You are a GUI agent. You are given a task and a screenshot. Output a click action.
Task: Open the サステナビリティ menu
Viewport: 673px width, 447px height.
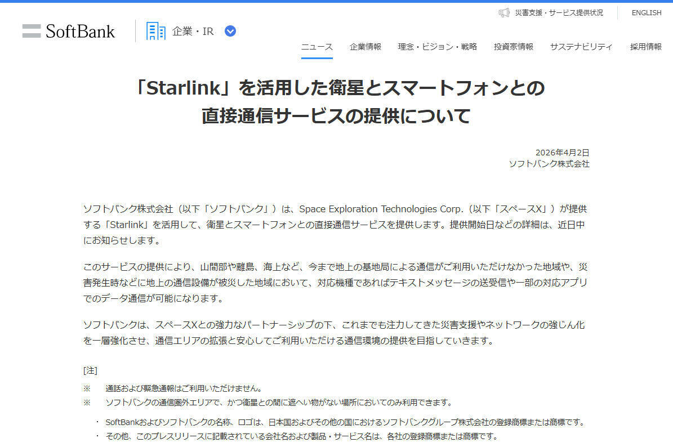point(581,47)
